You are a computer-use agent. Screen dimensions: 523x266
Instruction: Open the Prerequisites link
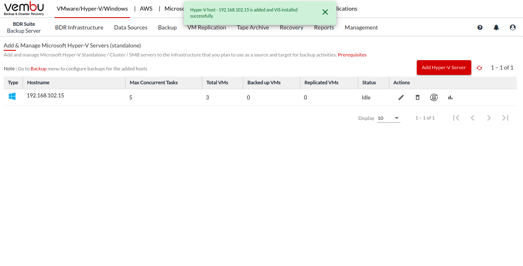tap(352, 55)
